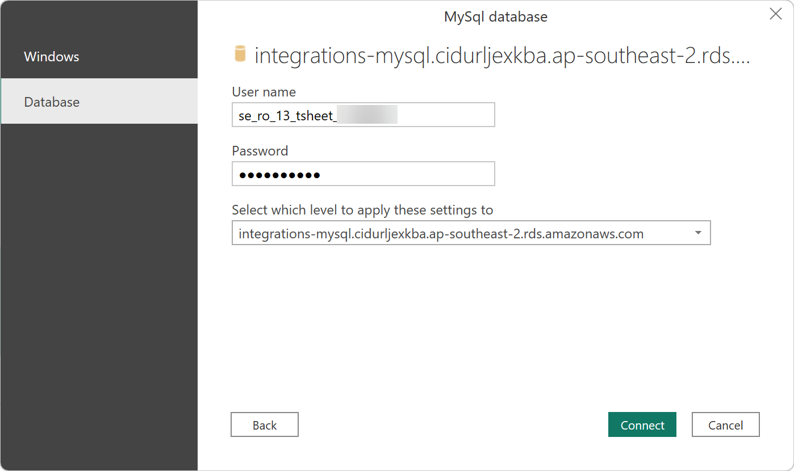Open the settings level dropdown
This screenshot has height=471, width=794.
(x=471, y=233)
